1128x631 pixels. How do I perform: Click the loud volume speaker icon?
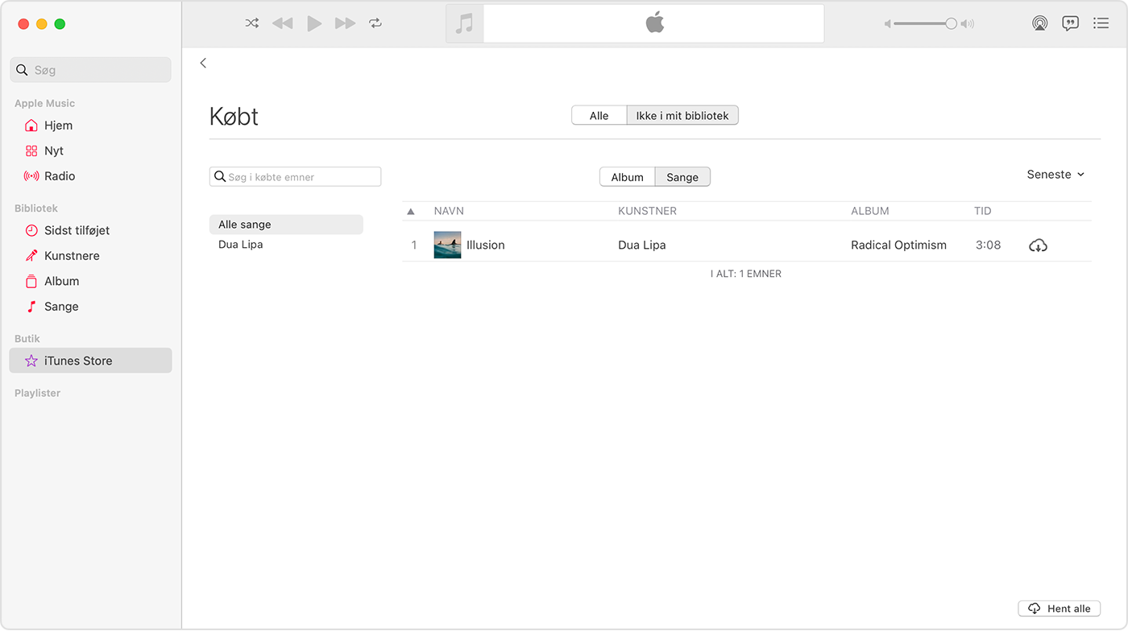pos(968,24)
